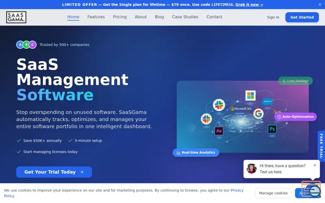
Task: Click the Real-time Analytics badge
Action: tap(196, 153)
